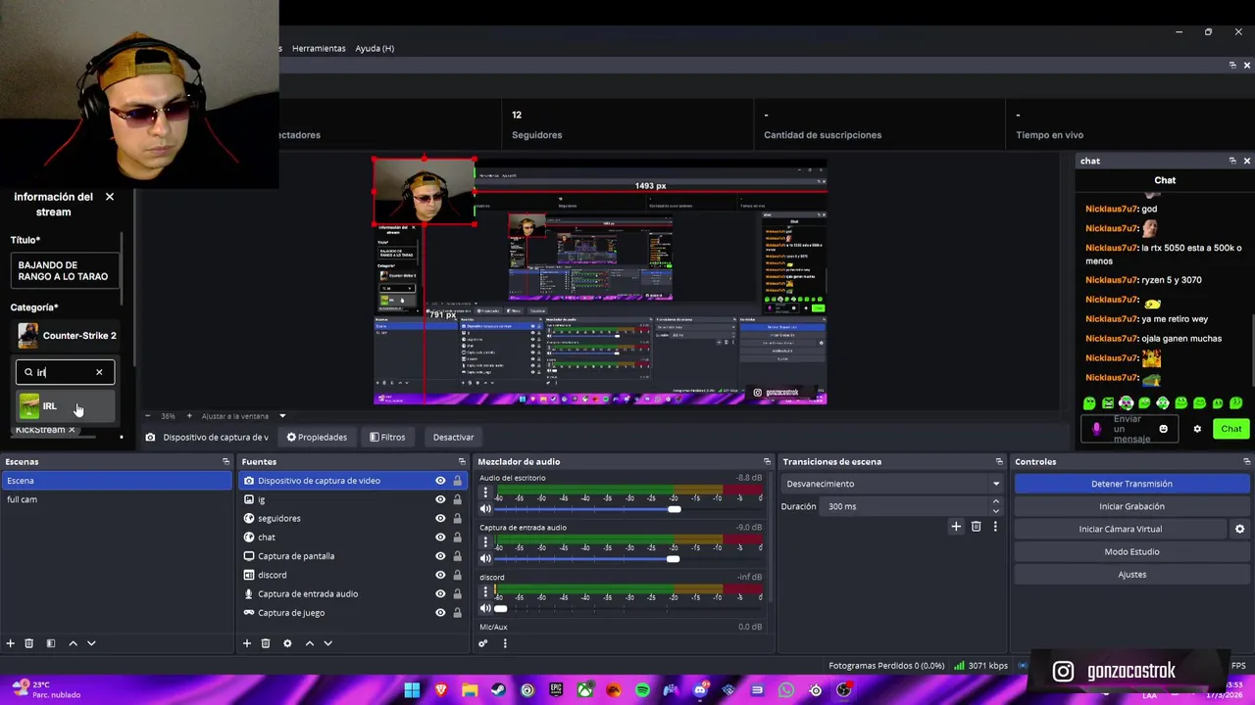Click the stream title text field
Image resolution: width=1255 pixels, height=705 pixels.
(x=65, y=271)
